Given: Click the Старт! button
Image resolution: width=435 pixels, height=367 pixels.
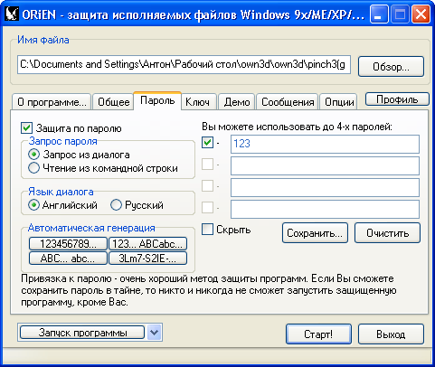Looking at the screenshot, I should tap(318, 334).
